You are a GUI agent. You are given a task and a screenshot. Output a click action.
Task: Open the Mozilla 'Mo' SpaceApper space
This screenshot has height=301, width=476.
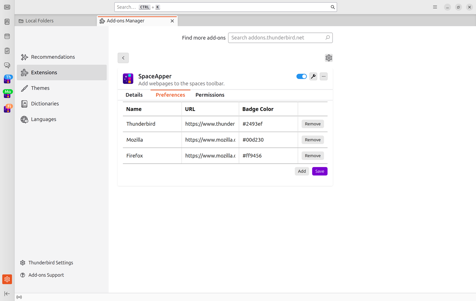7,94
